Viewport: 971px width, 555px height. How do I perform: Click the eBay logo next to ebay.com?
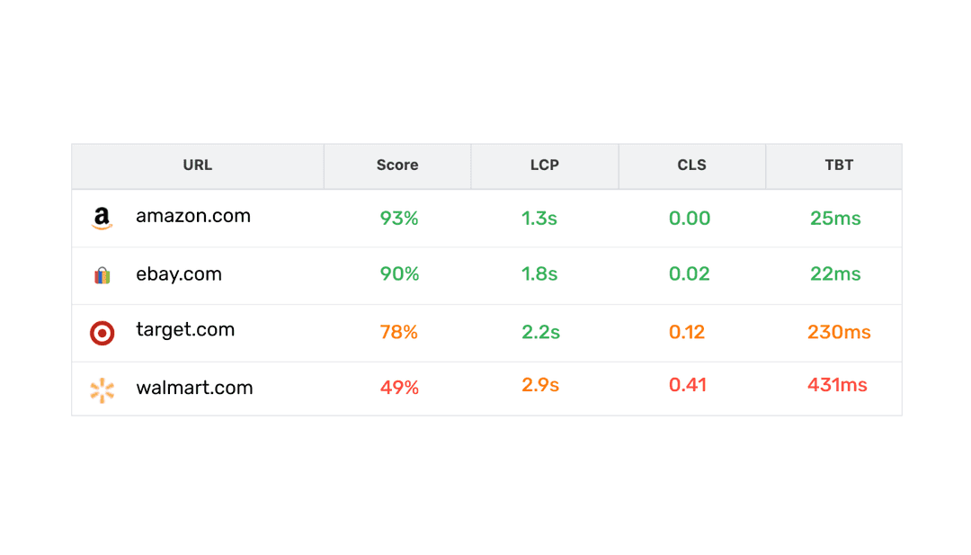tap(102, 275)
